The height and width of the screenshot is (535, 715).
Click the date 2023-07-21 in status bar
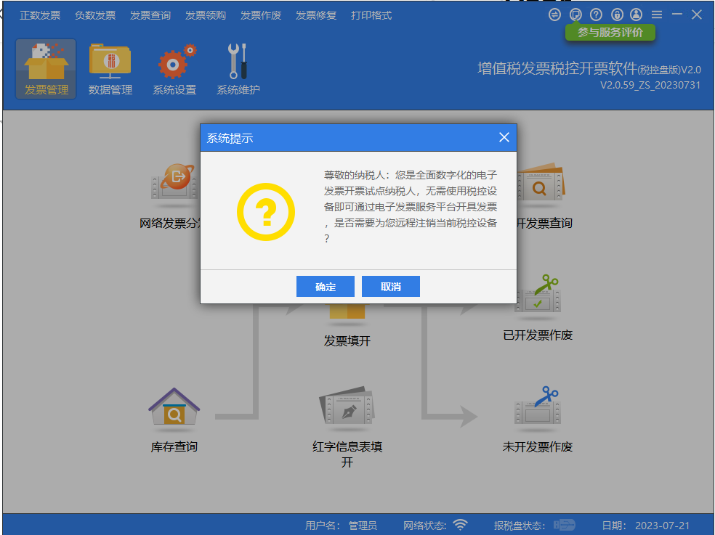coord(663,526)
